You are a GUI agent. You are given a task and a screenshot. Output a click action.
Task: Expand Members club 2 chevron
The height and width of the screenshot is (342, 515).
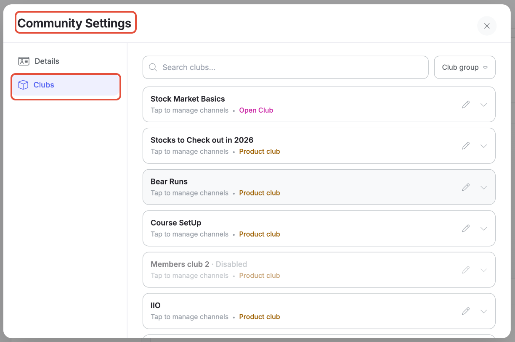[483, 270]
